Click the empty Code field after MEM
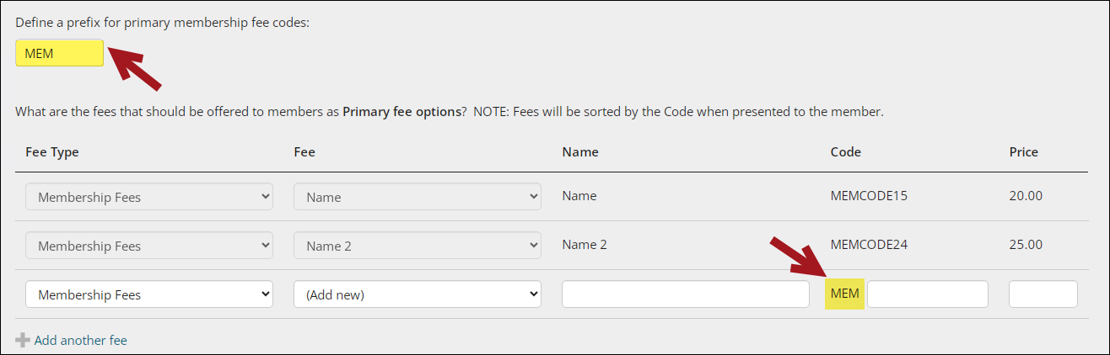Viewport: 1110px width, 355px height. 927,294
